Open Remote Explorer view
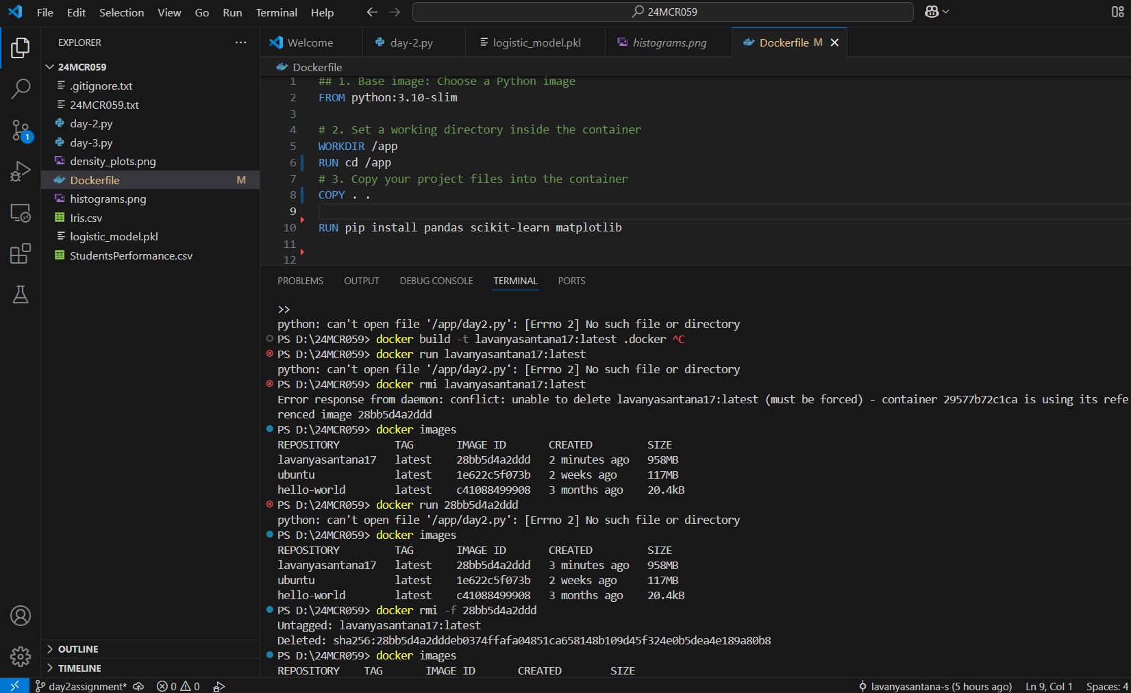Viewport: 1131px width, 693px height. 21,213
